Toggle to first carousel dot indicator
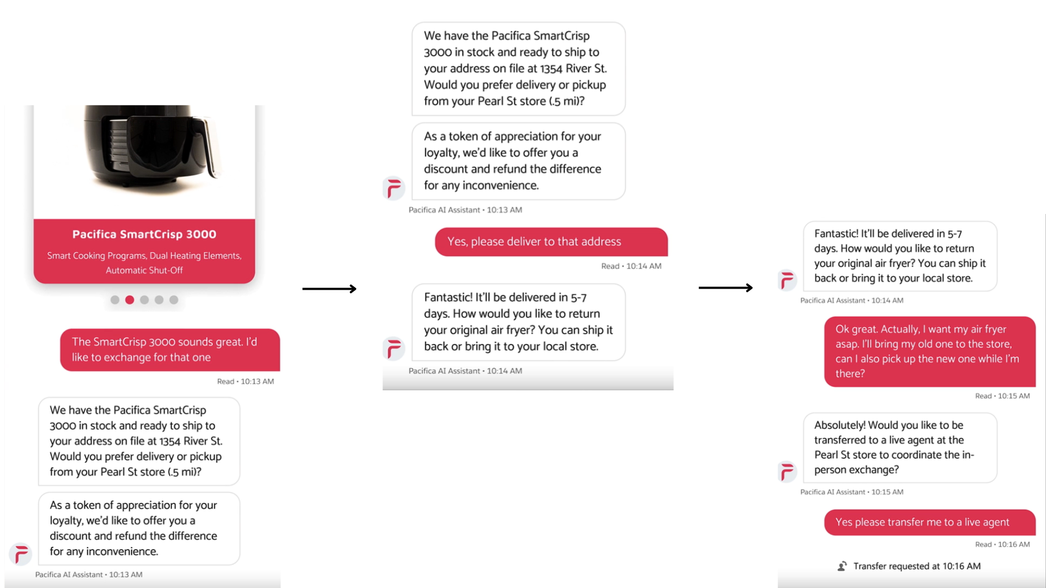Screen dimensions: 1046x588 [x=115, y=299]
